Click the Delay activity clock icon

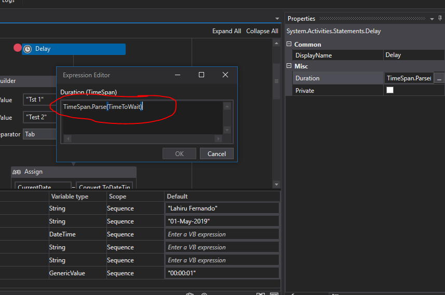coord(28,49)
